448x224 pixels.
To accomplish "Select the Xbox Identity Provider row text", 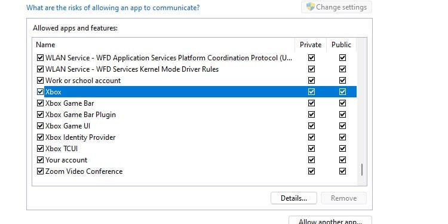I will coord(81,137).
